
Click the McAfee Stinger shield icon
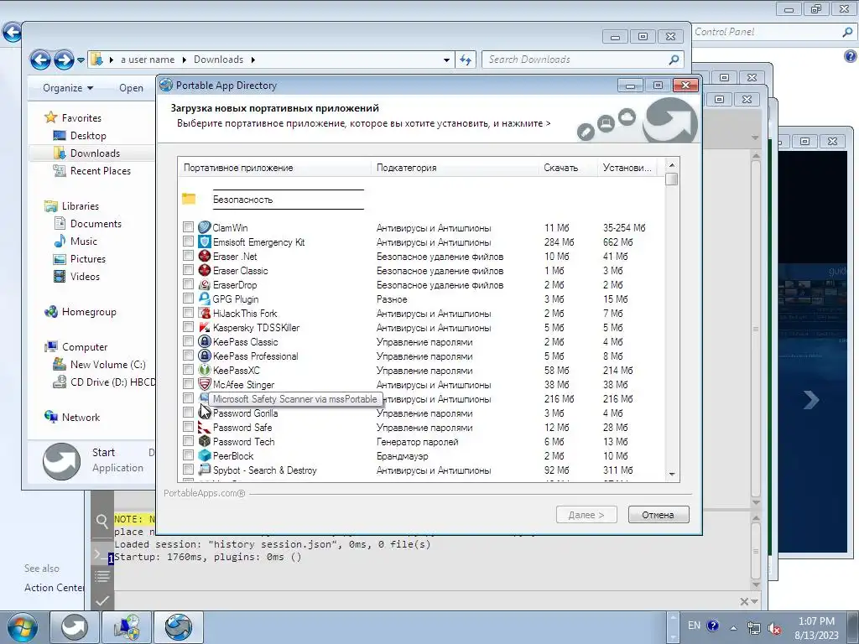coord(205,384)
